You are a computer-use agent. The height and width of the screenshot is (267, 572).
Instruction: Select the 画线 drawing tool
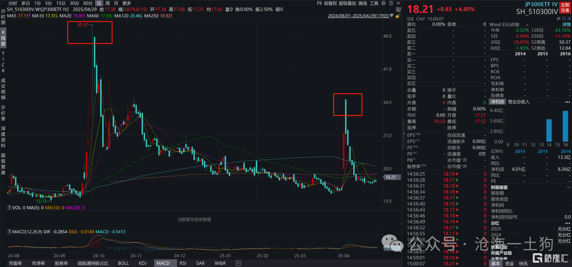click(363, 3)
